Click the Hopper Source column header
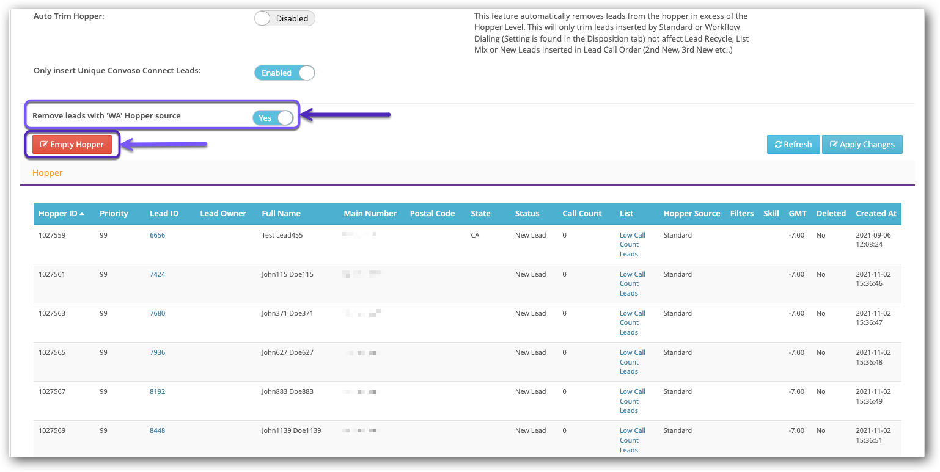Screen dimensions: 940x472 692,214
